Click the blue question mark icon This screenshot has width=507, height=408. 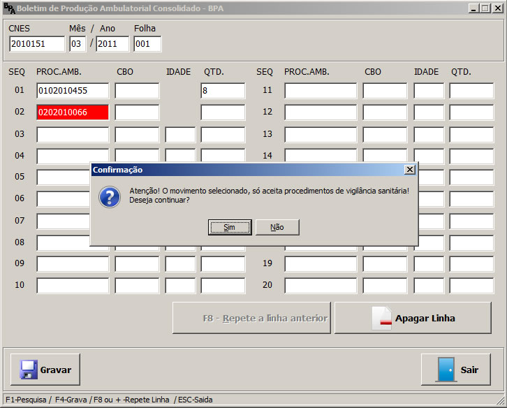coord(110,196)
